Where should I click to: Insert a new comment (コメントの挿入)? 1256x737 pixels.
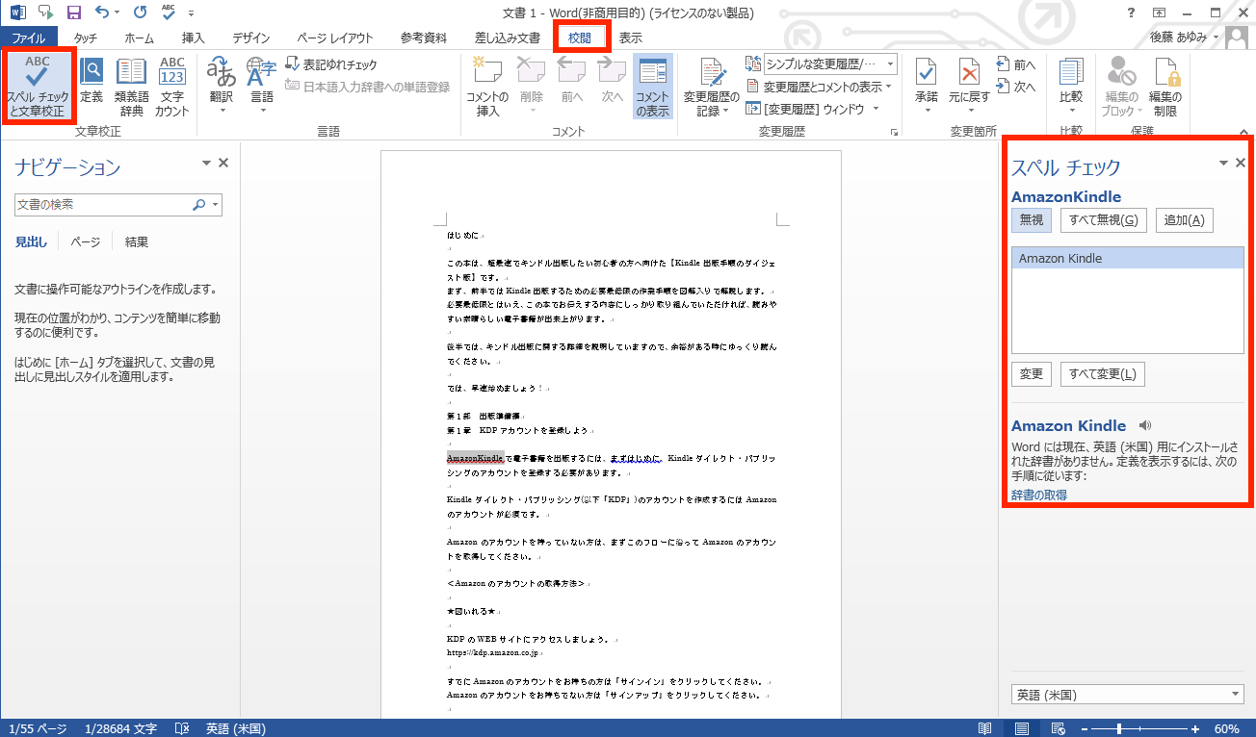pos(487,87)
